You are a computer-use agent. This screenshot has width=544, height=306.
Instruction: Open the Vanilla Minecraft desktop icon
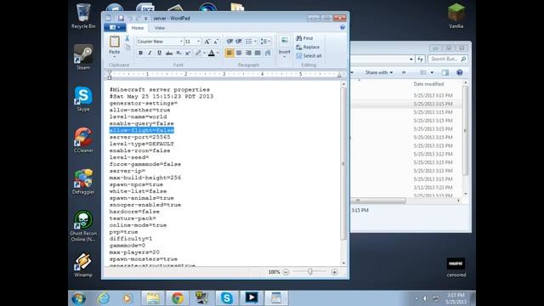456,16
